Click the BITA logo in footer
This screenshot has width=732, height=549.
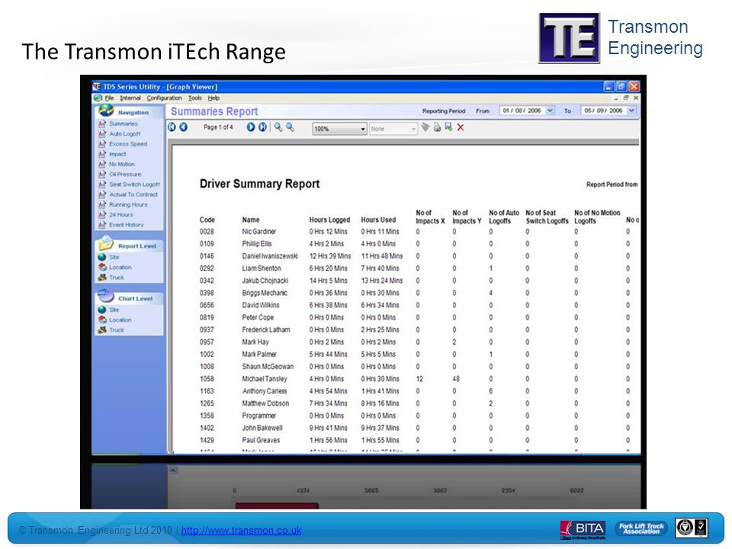pyautogui.click(x=583, y=529)
